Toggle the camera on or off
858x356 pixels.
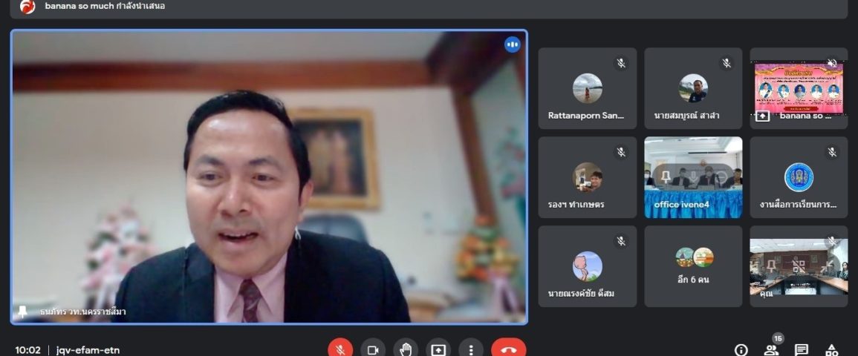373,349
